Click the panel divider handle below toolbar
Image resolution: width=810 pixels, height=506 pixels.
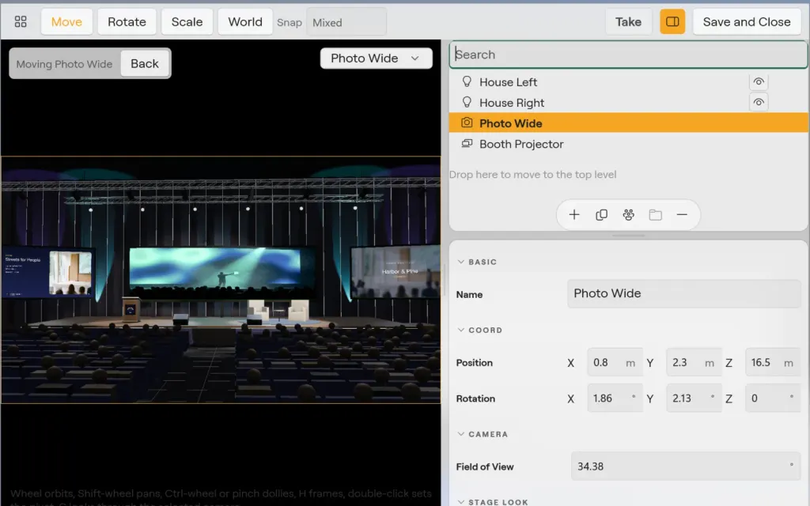click(x=628, y=236)
